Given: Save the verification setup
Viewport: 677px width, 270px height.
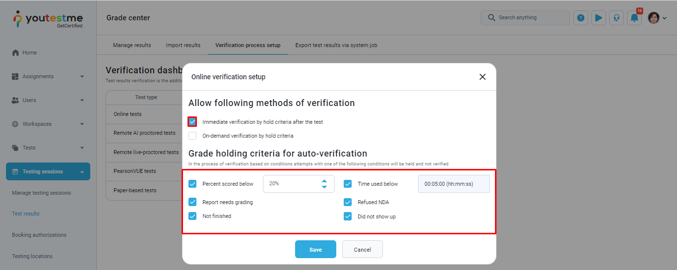Looking at the screenshot, I should point(315,250).
